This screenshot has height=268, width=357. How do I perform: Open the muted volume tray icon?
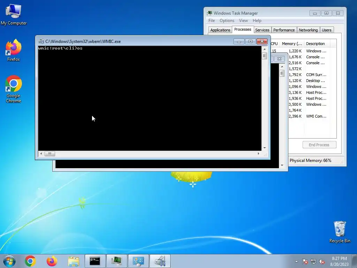tap(322, 261)
